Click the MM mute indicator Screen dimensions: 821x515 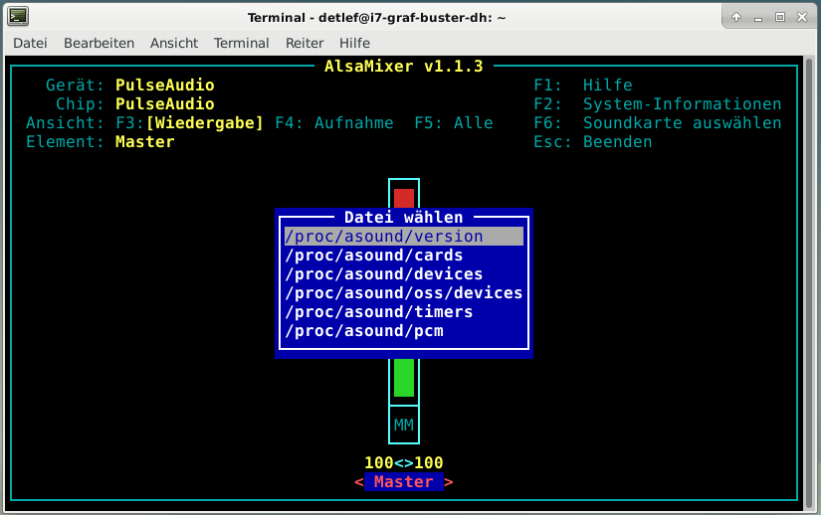click(404, 425)
